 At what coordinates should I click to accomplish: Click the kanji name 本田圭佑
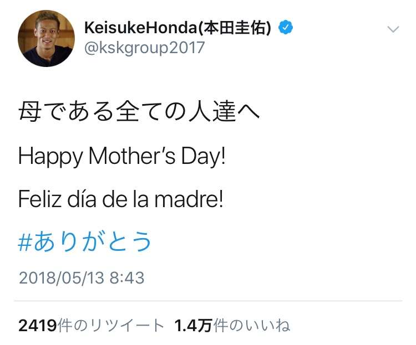point(235,28)
